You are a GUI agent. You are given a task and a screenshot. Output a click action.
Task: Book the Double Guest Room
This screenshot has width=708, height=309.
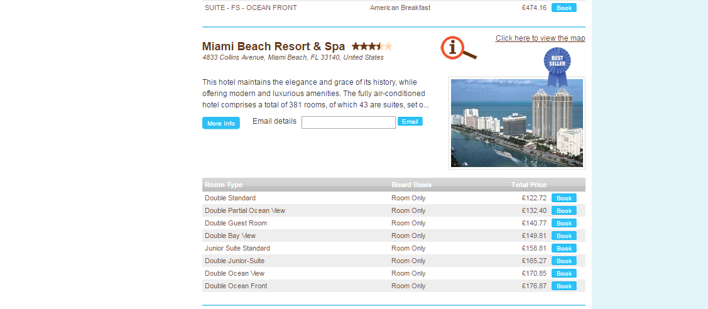(564, 224)
